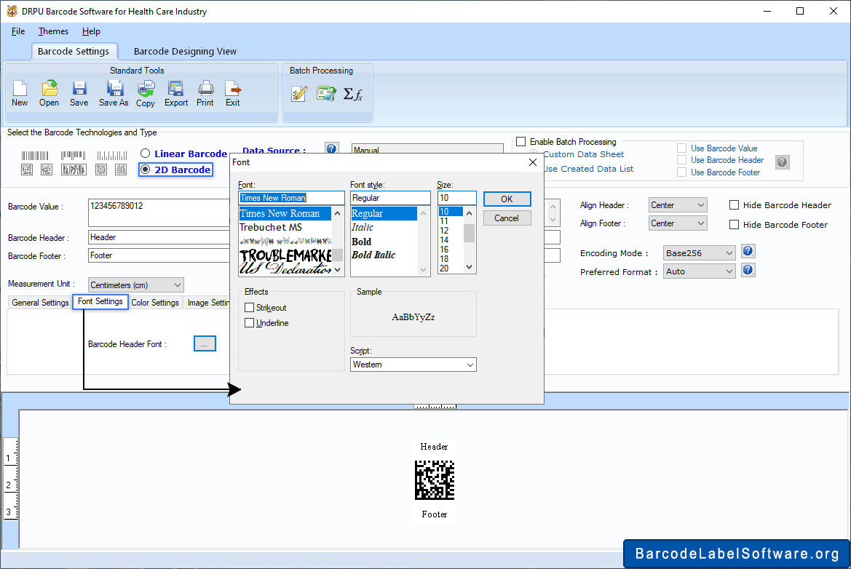
Task: Click the Barcode Header text field
Action: [159, 237]
